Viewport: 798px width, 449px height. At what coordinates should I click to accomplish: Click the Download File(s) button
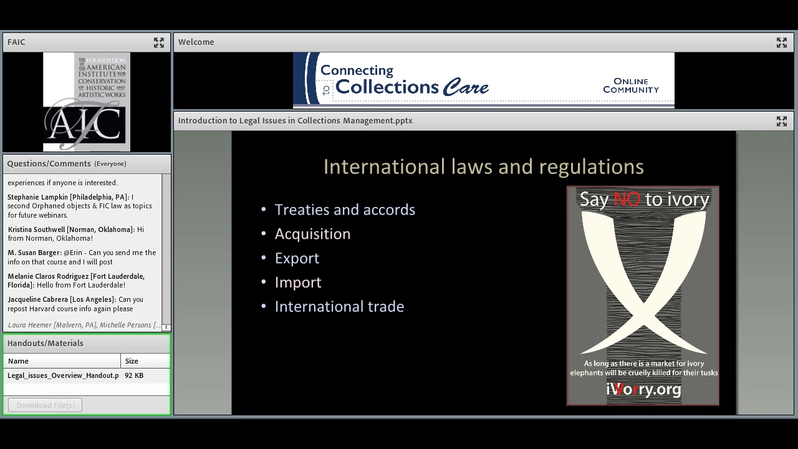click(46, 405)
